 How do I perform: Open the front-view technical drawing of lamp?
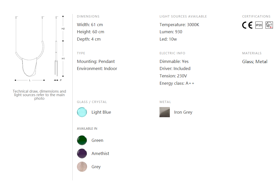point(30,48)
